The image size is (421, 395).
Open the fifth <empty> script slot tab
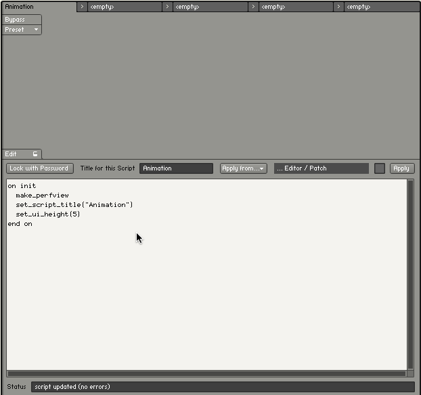[382, 7]
